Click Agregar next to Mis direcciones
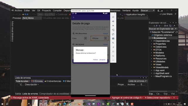Viewport: 188px width, 106px height. pos(105,33)
